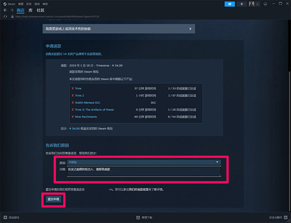The width and height of the screenshot is (291, 223).
Task: Click inside the 注释 notes text box
Action: pyautogui.click(x=144, y=172)
